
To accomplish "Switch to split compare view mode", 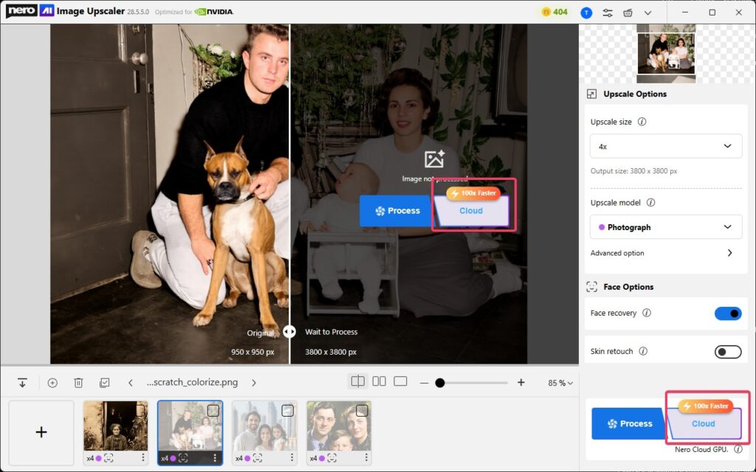I will click(x=357, y=382).
